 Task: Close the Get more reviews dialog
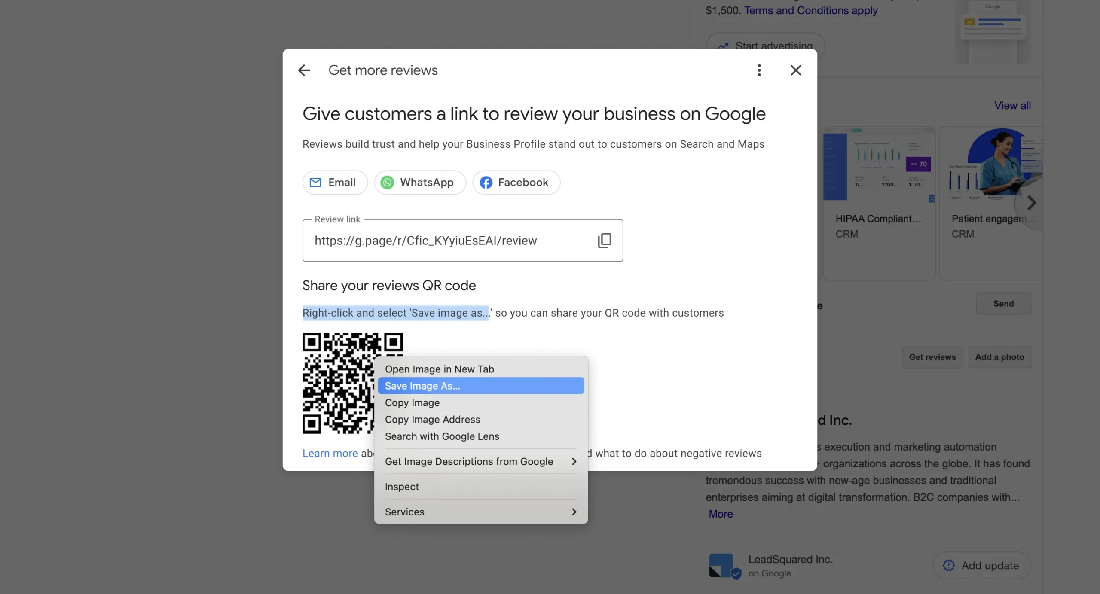[x=796, y=70]
